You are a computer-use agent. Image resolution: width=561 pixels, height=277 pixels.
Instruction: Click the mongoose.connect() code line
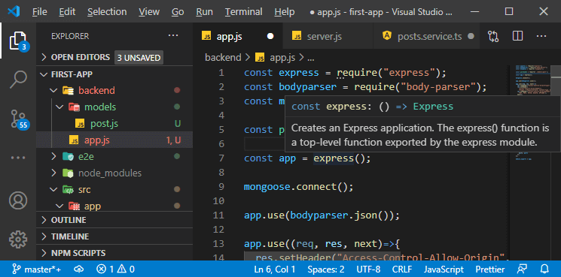pyautogui.click(x=298, y=187)
